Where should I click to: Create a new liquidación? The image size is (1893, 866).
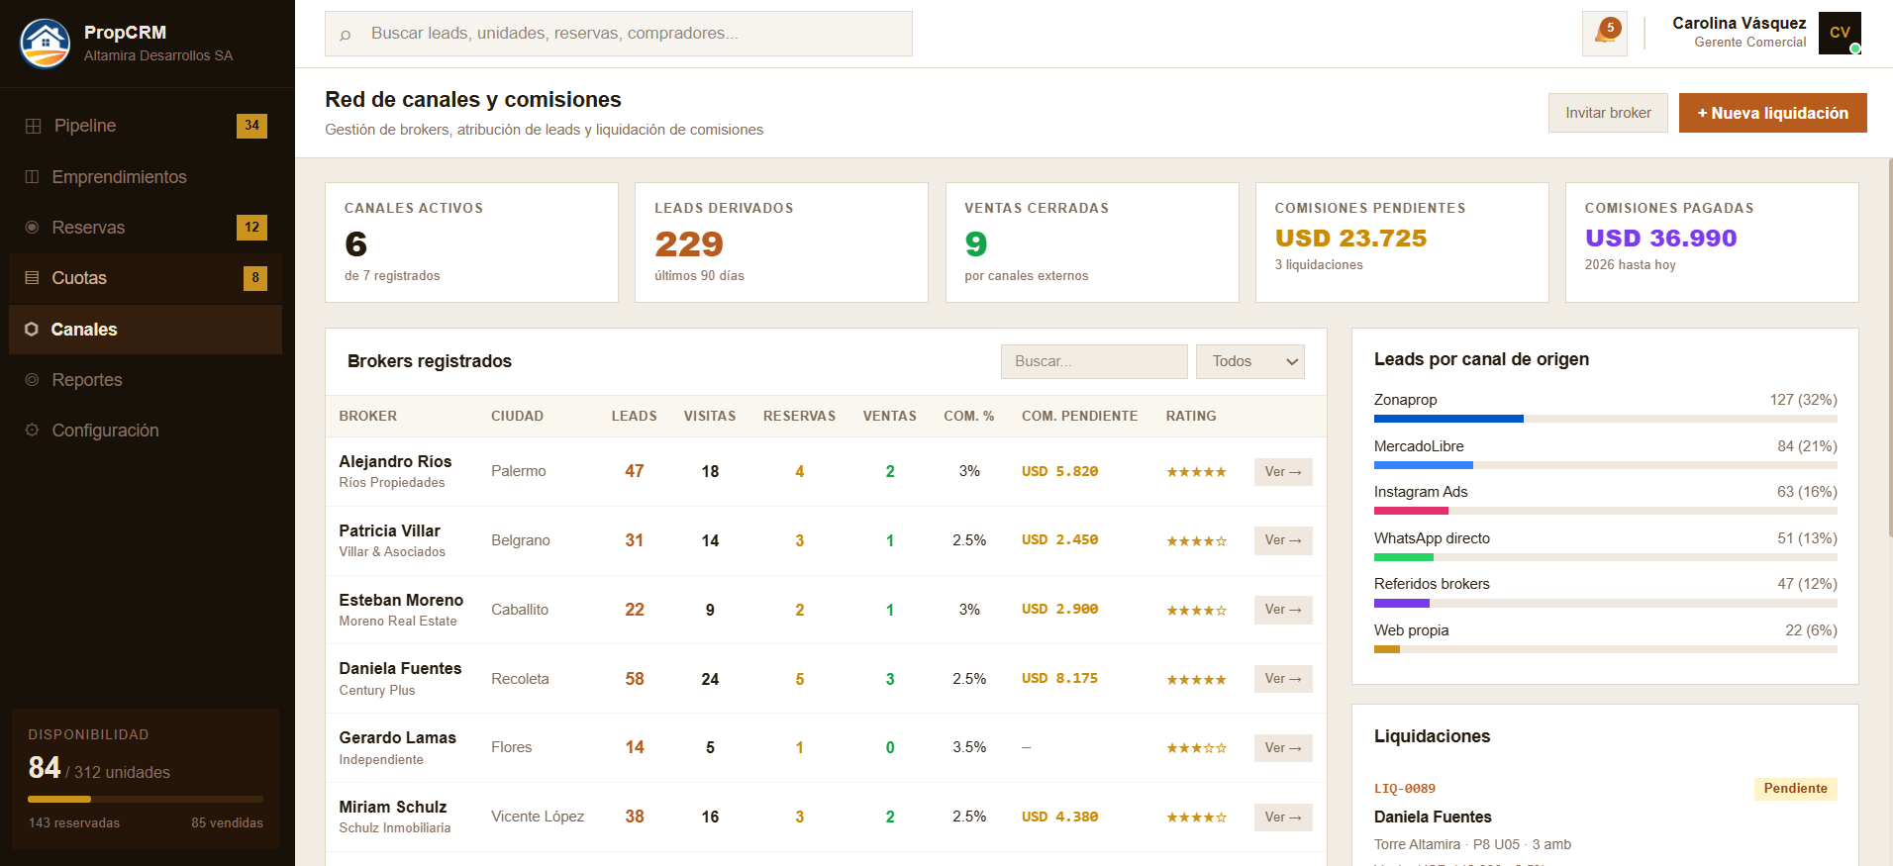coord(1772,113)
